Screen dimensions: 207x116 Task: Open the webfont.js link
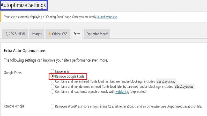[122, 92]
